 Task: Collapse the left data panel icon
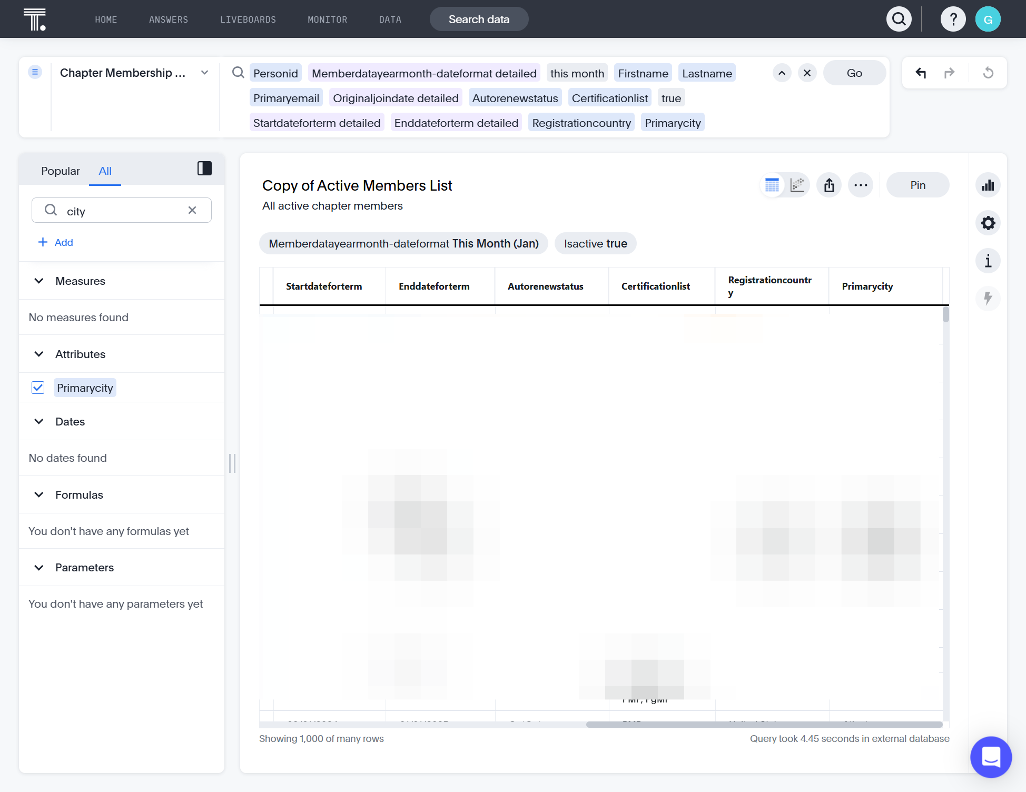204,169
